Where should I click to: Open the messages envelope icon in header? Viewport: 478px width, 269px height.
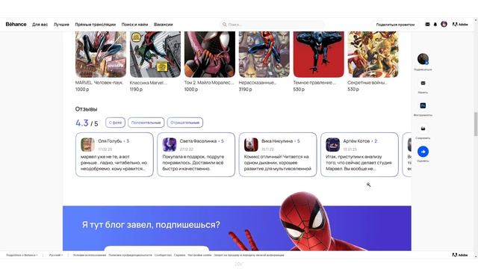[x=427, y=25]
